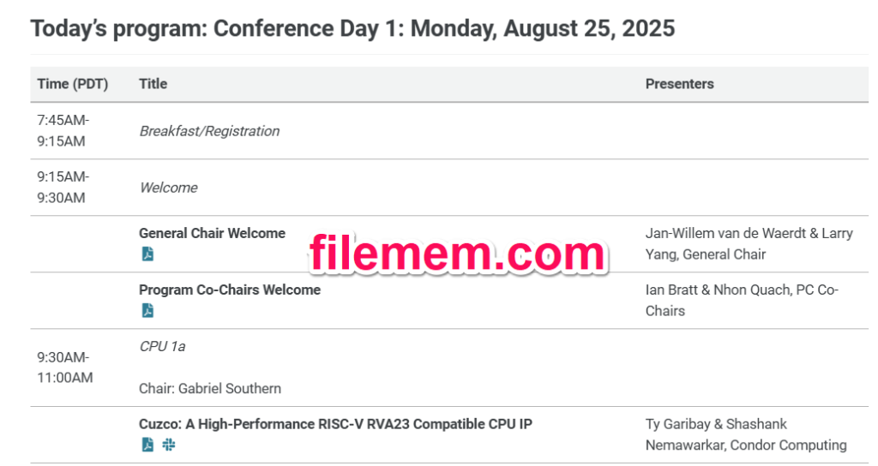Viewport: 878px width, 466px height.
Task: Click the filemem.com watermark
Action: pyautogui.click(x=458, y=254)
